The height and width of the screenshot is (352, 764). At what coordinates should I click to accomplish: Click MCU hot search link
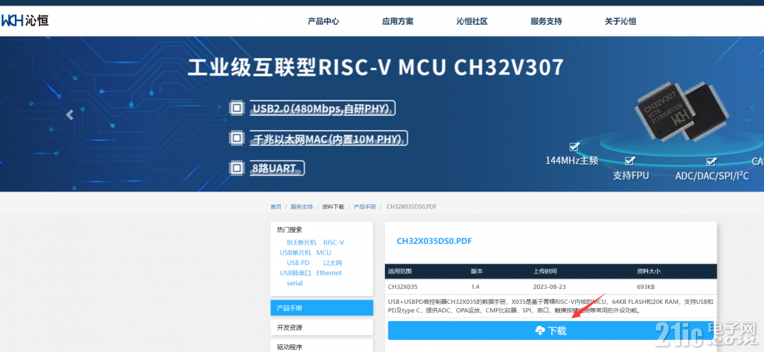(323, 252)
